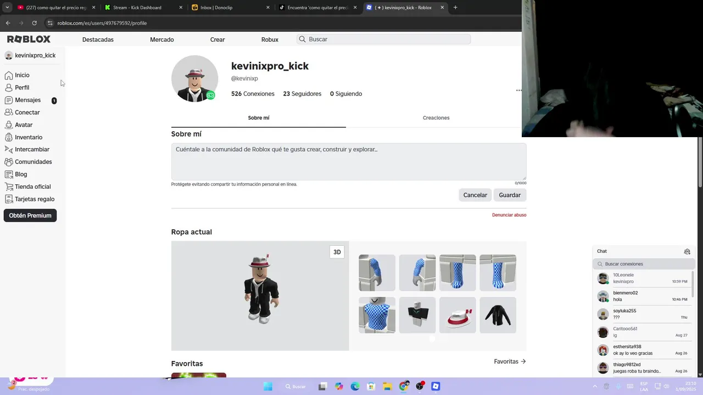Click the Buscar conexiones chat search field
The height and width of the screenshot is (395, 703).
point(643,264)
